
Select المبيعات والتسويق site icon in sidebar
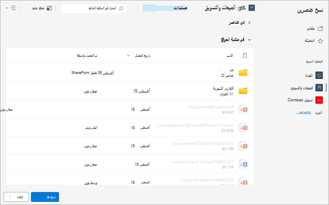click(x=319, y=88)
